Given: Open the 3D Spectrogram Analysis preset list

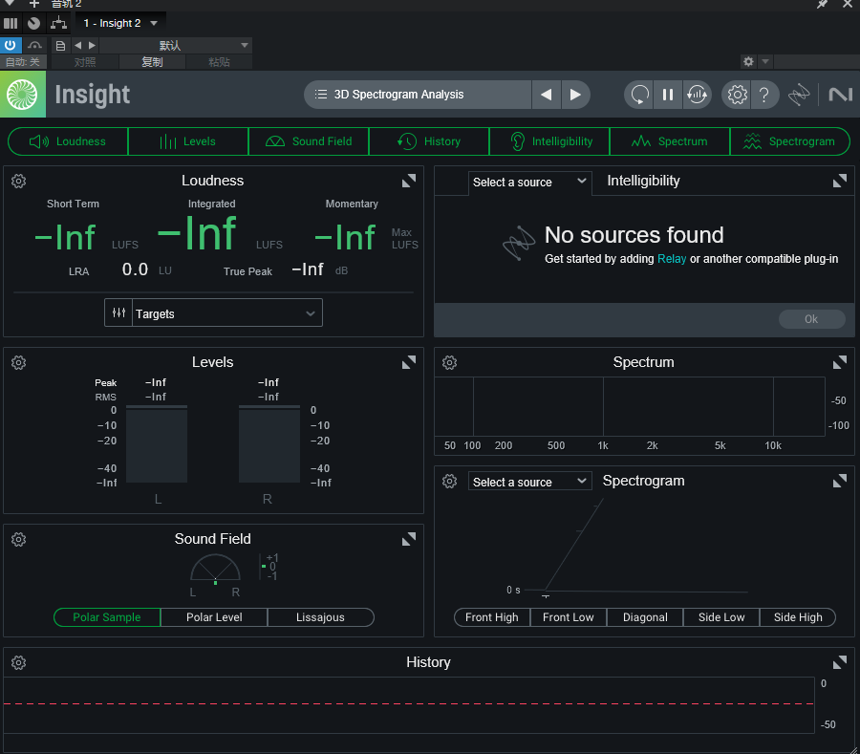Looking at the screenshot, I should click(x=418, y=95).
